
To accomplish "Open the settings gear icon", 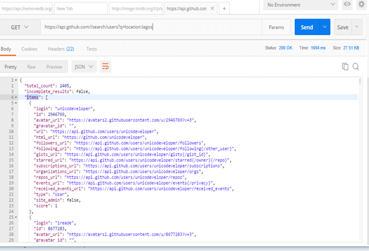I will point(362,5).
